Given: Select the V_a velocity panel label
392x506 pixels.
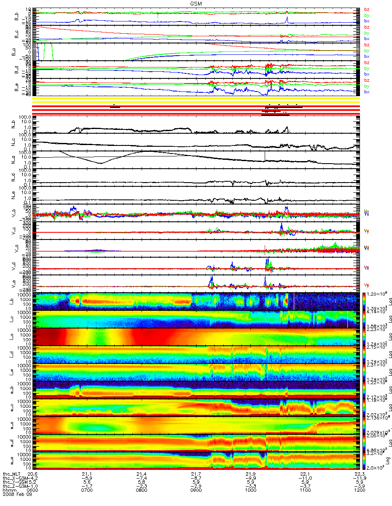Looking at the screenshot, I should pos(17,249).
